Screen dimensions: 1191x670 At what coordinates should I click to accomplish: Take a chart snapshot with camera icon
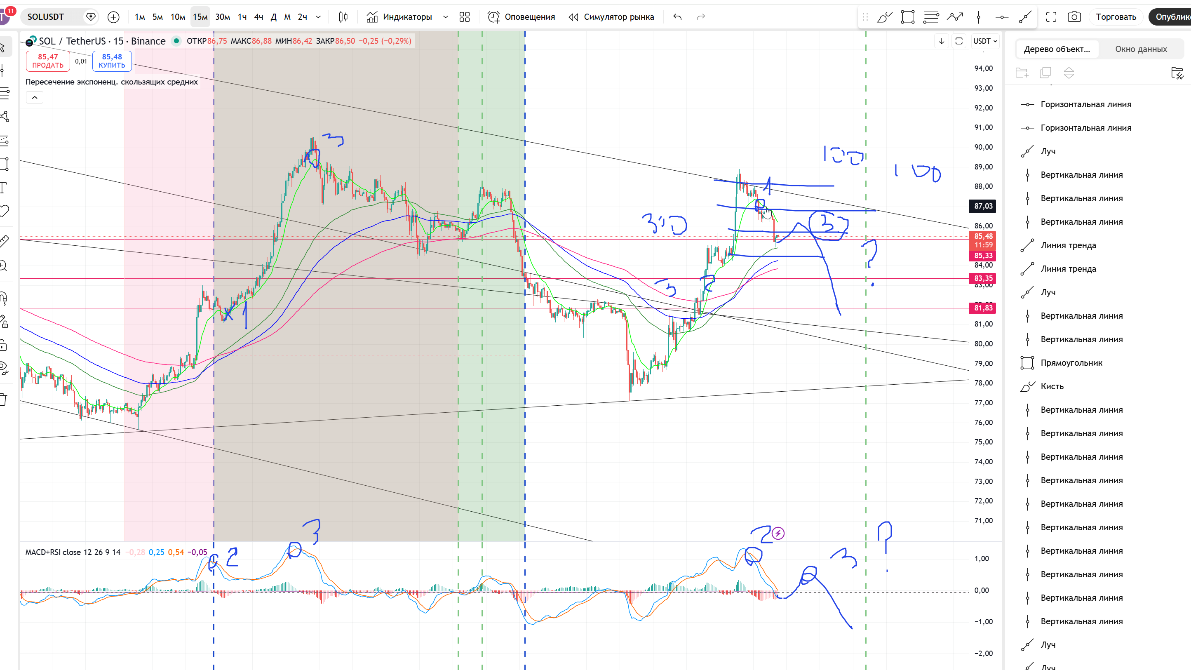pos(1074,17)
